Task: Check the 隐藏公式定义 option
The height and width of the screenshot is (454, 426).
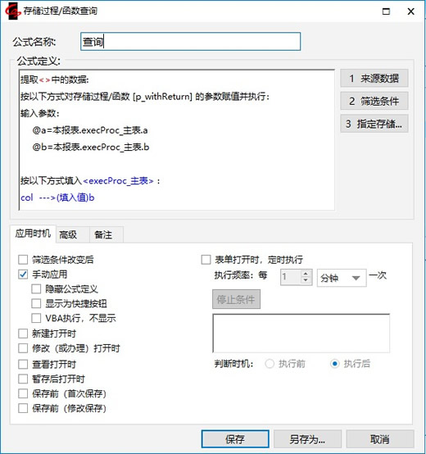Action: (36, 288)
